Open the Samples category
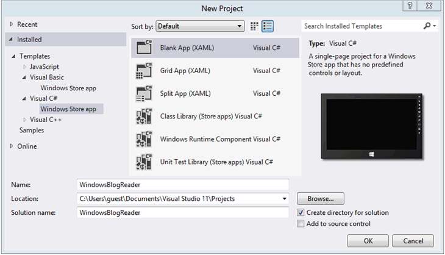The image size is (445, 255). [x=32, y=130]
